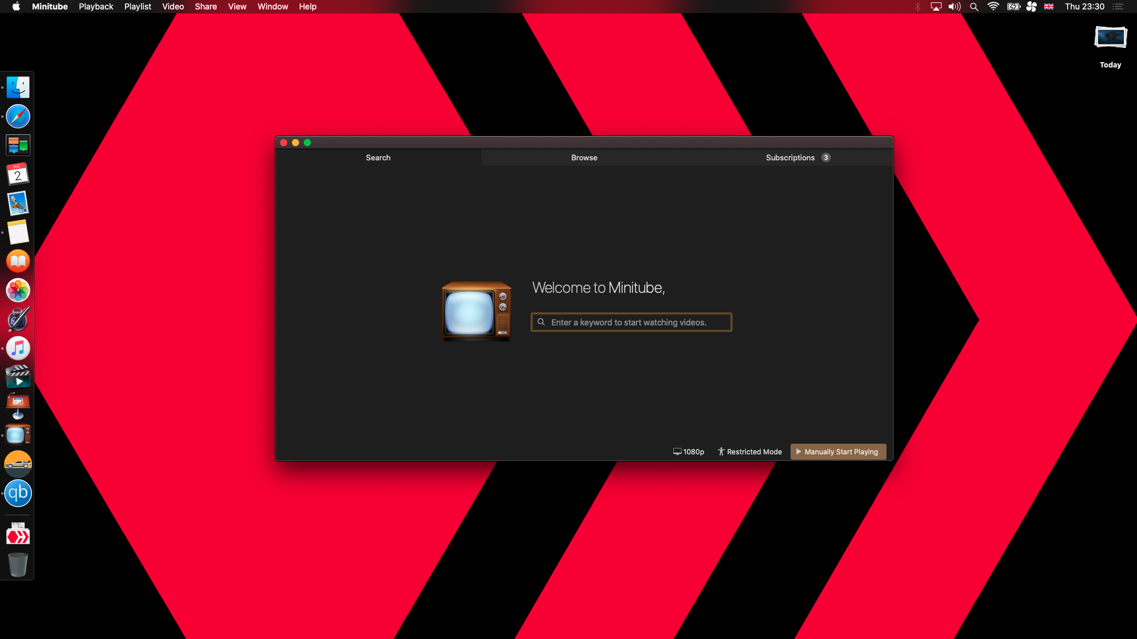Toggle Restricted Mode in Minitube
The image size is (1137, 639).
click(750, 452)
